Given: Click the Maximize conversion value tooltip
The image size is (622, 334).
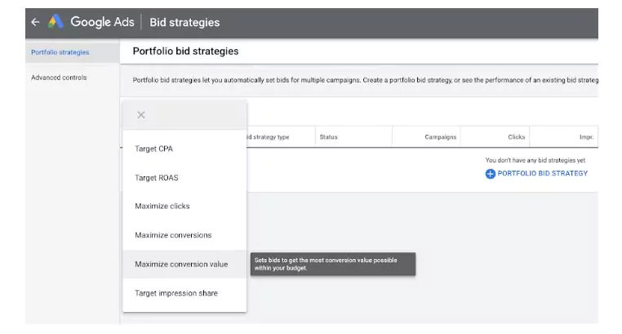Looking at the screenshot, I should pos(332,264).
